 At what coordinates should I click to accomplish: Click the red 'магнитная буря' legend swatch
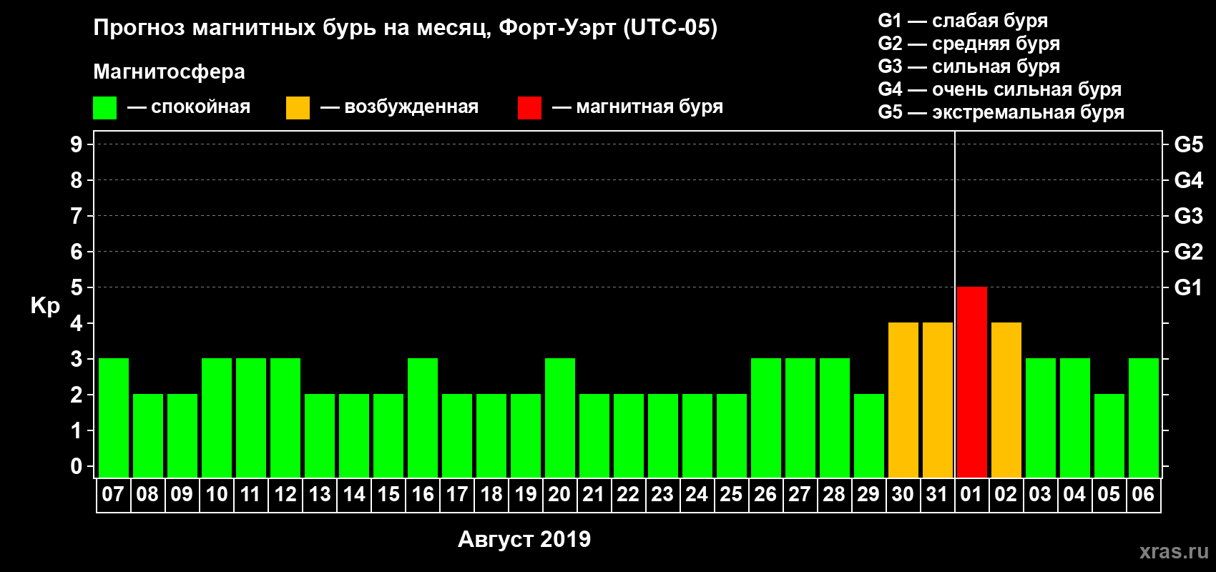(529, 108)
